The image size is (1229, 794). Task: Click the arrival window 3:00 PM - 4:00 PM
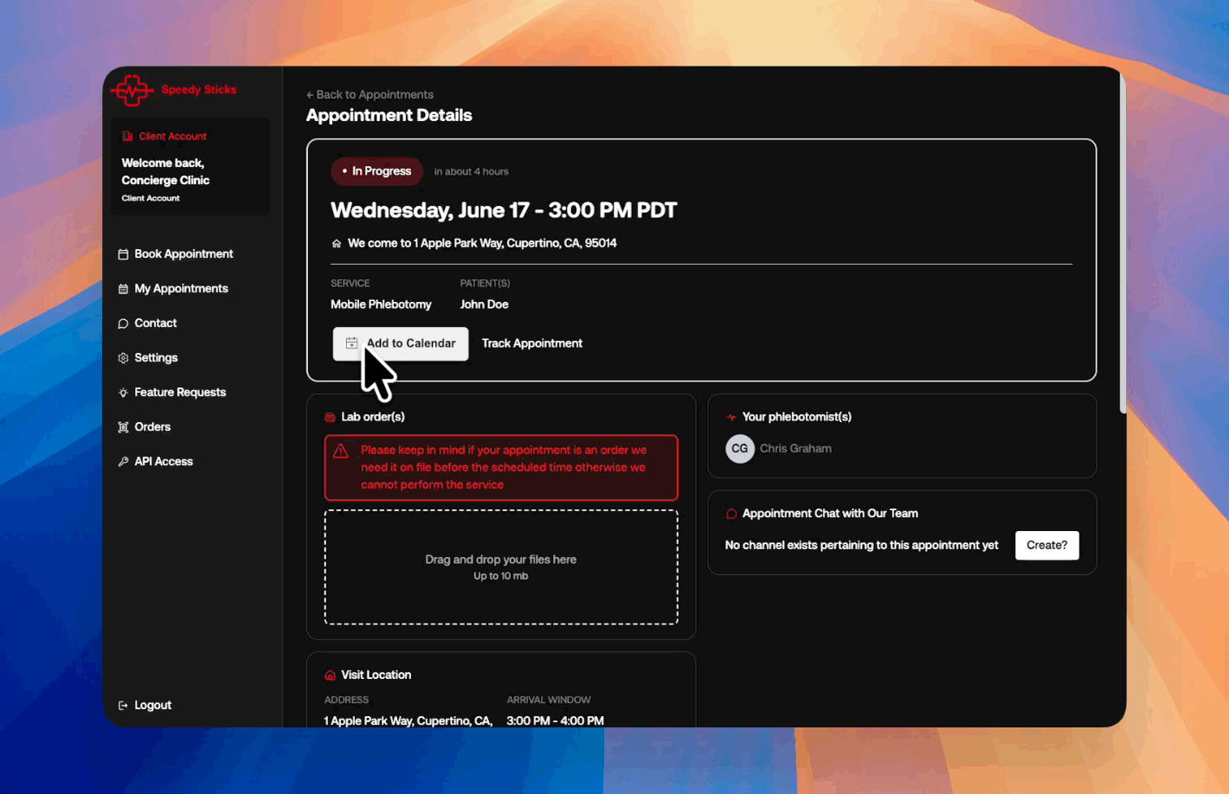[x=556, y=721]
